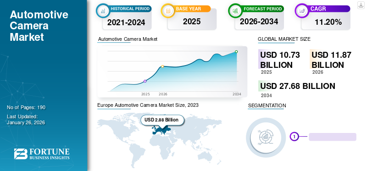Click the 2026-2034 value
The height and width of the screenshot is (171, 367).
click(x=259, y=22)
